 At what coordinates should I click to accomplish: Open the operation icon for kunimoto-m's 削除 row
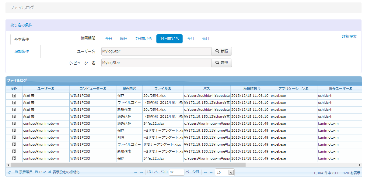pos(14,137)
